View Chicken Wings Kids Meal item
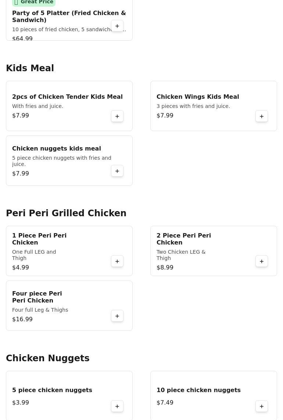283x420 pixels. point(198,97)
